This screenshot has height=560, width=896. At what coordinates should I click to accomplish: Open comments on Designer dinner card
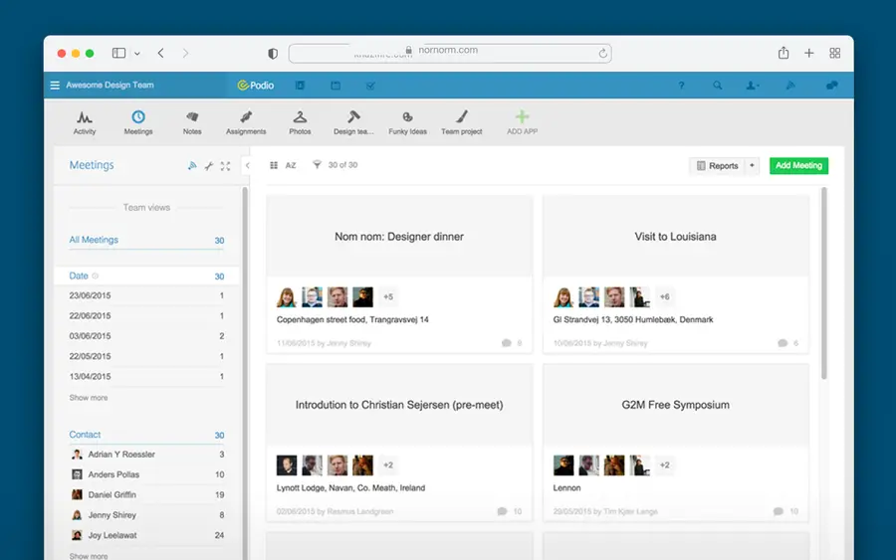click(x=512, y=343)
